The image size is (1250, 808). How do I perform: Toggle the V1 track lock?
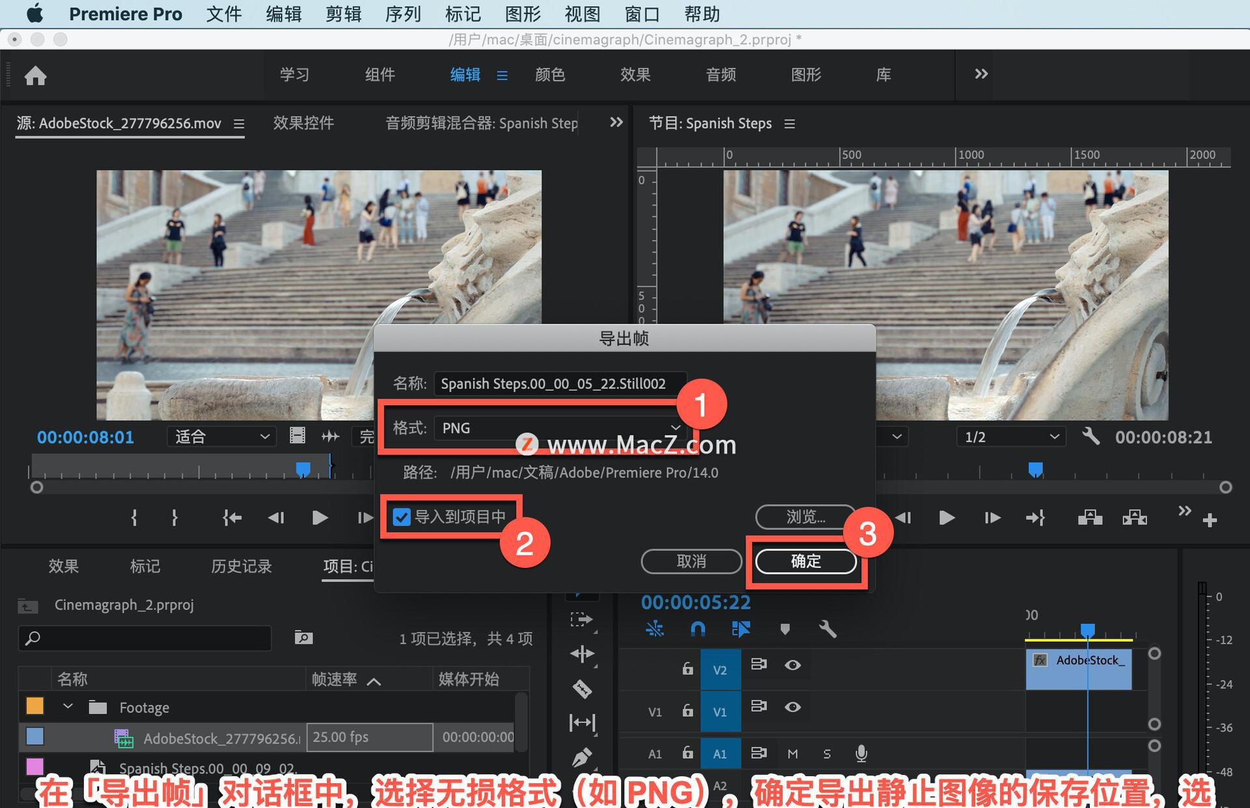[x=687, y=710]
